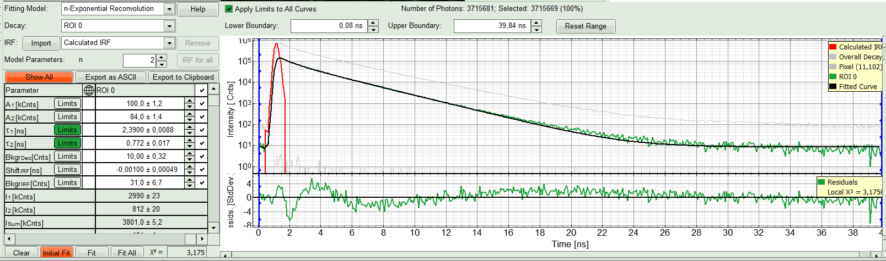
Task: Click the globe icon in the parameter header
Action: click(89, 90)
